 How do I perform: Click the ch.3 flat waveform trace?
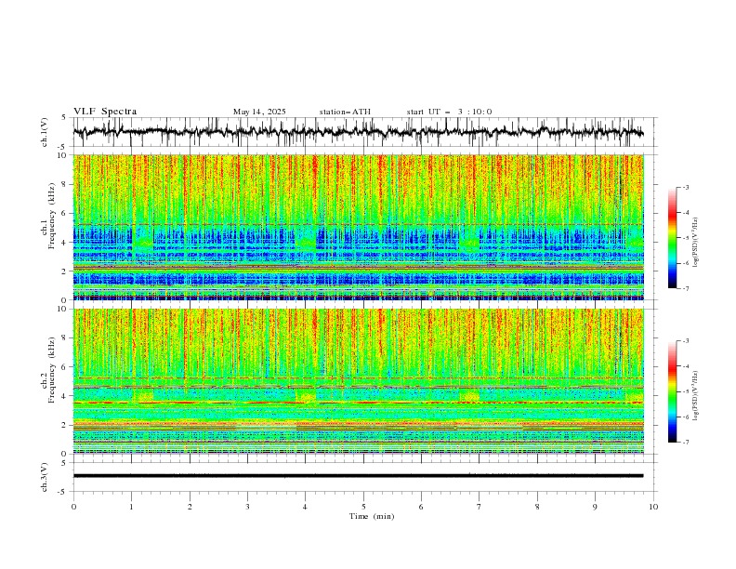358,476
